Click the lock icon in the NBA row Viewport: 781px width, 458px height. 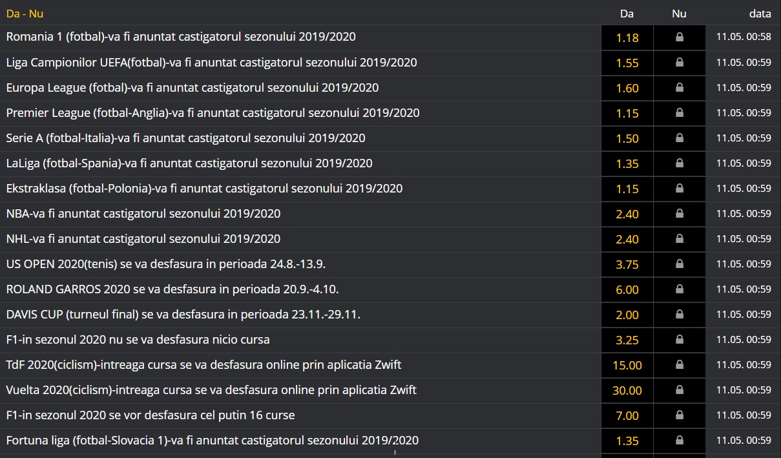pyautogui.click(x=679, y=214)
